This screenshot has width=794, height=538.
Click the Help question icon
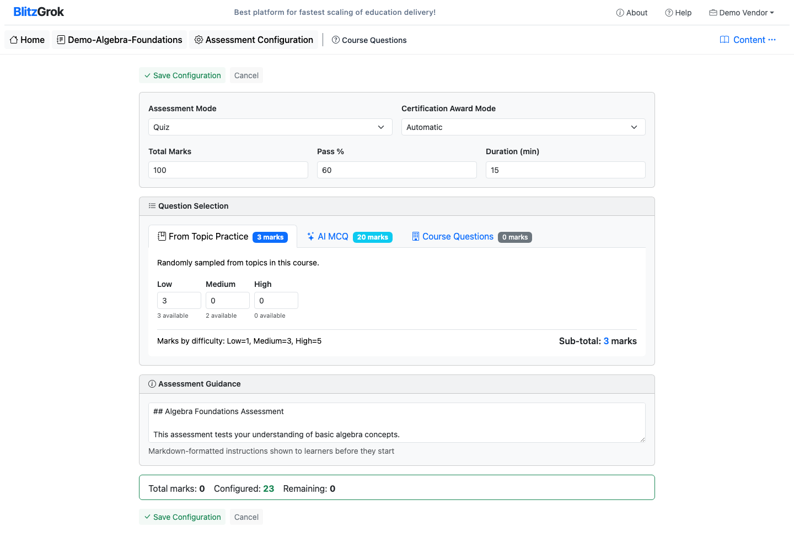coord(669,13)
